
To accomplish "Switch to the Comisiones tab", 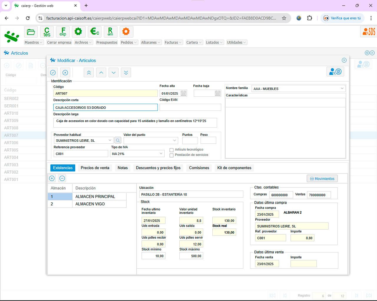I will 199,168.
